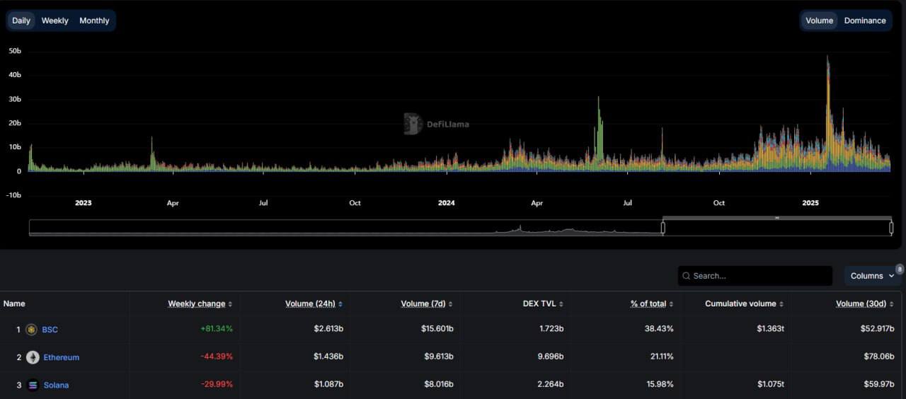Sort by DEX TVL column
This screenshot has height=399, width=906.
(x=542, y=303)
